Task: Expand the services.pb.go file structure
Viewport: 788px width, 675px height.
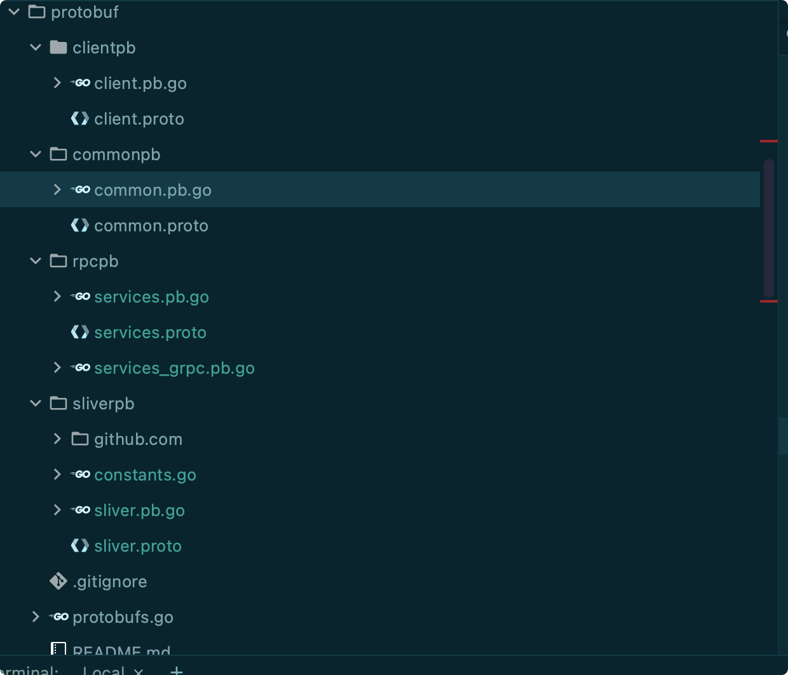Action: click(x=57, y=296)
